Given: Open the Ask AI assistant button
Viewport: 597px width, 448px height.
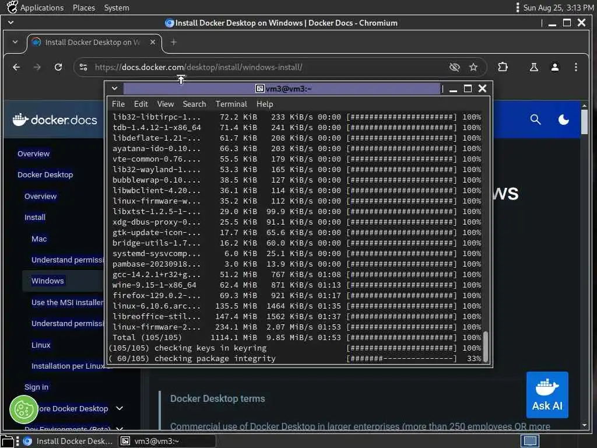Looking at the screenshot, I should point(547,395).
